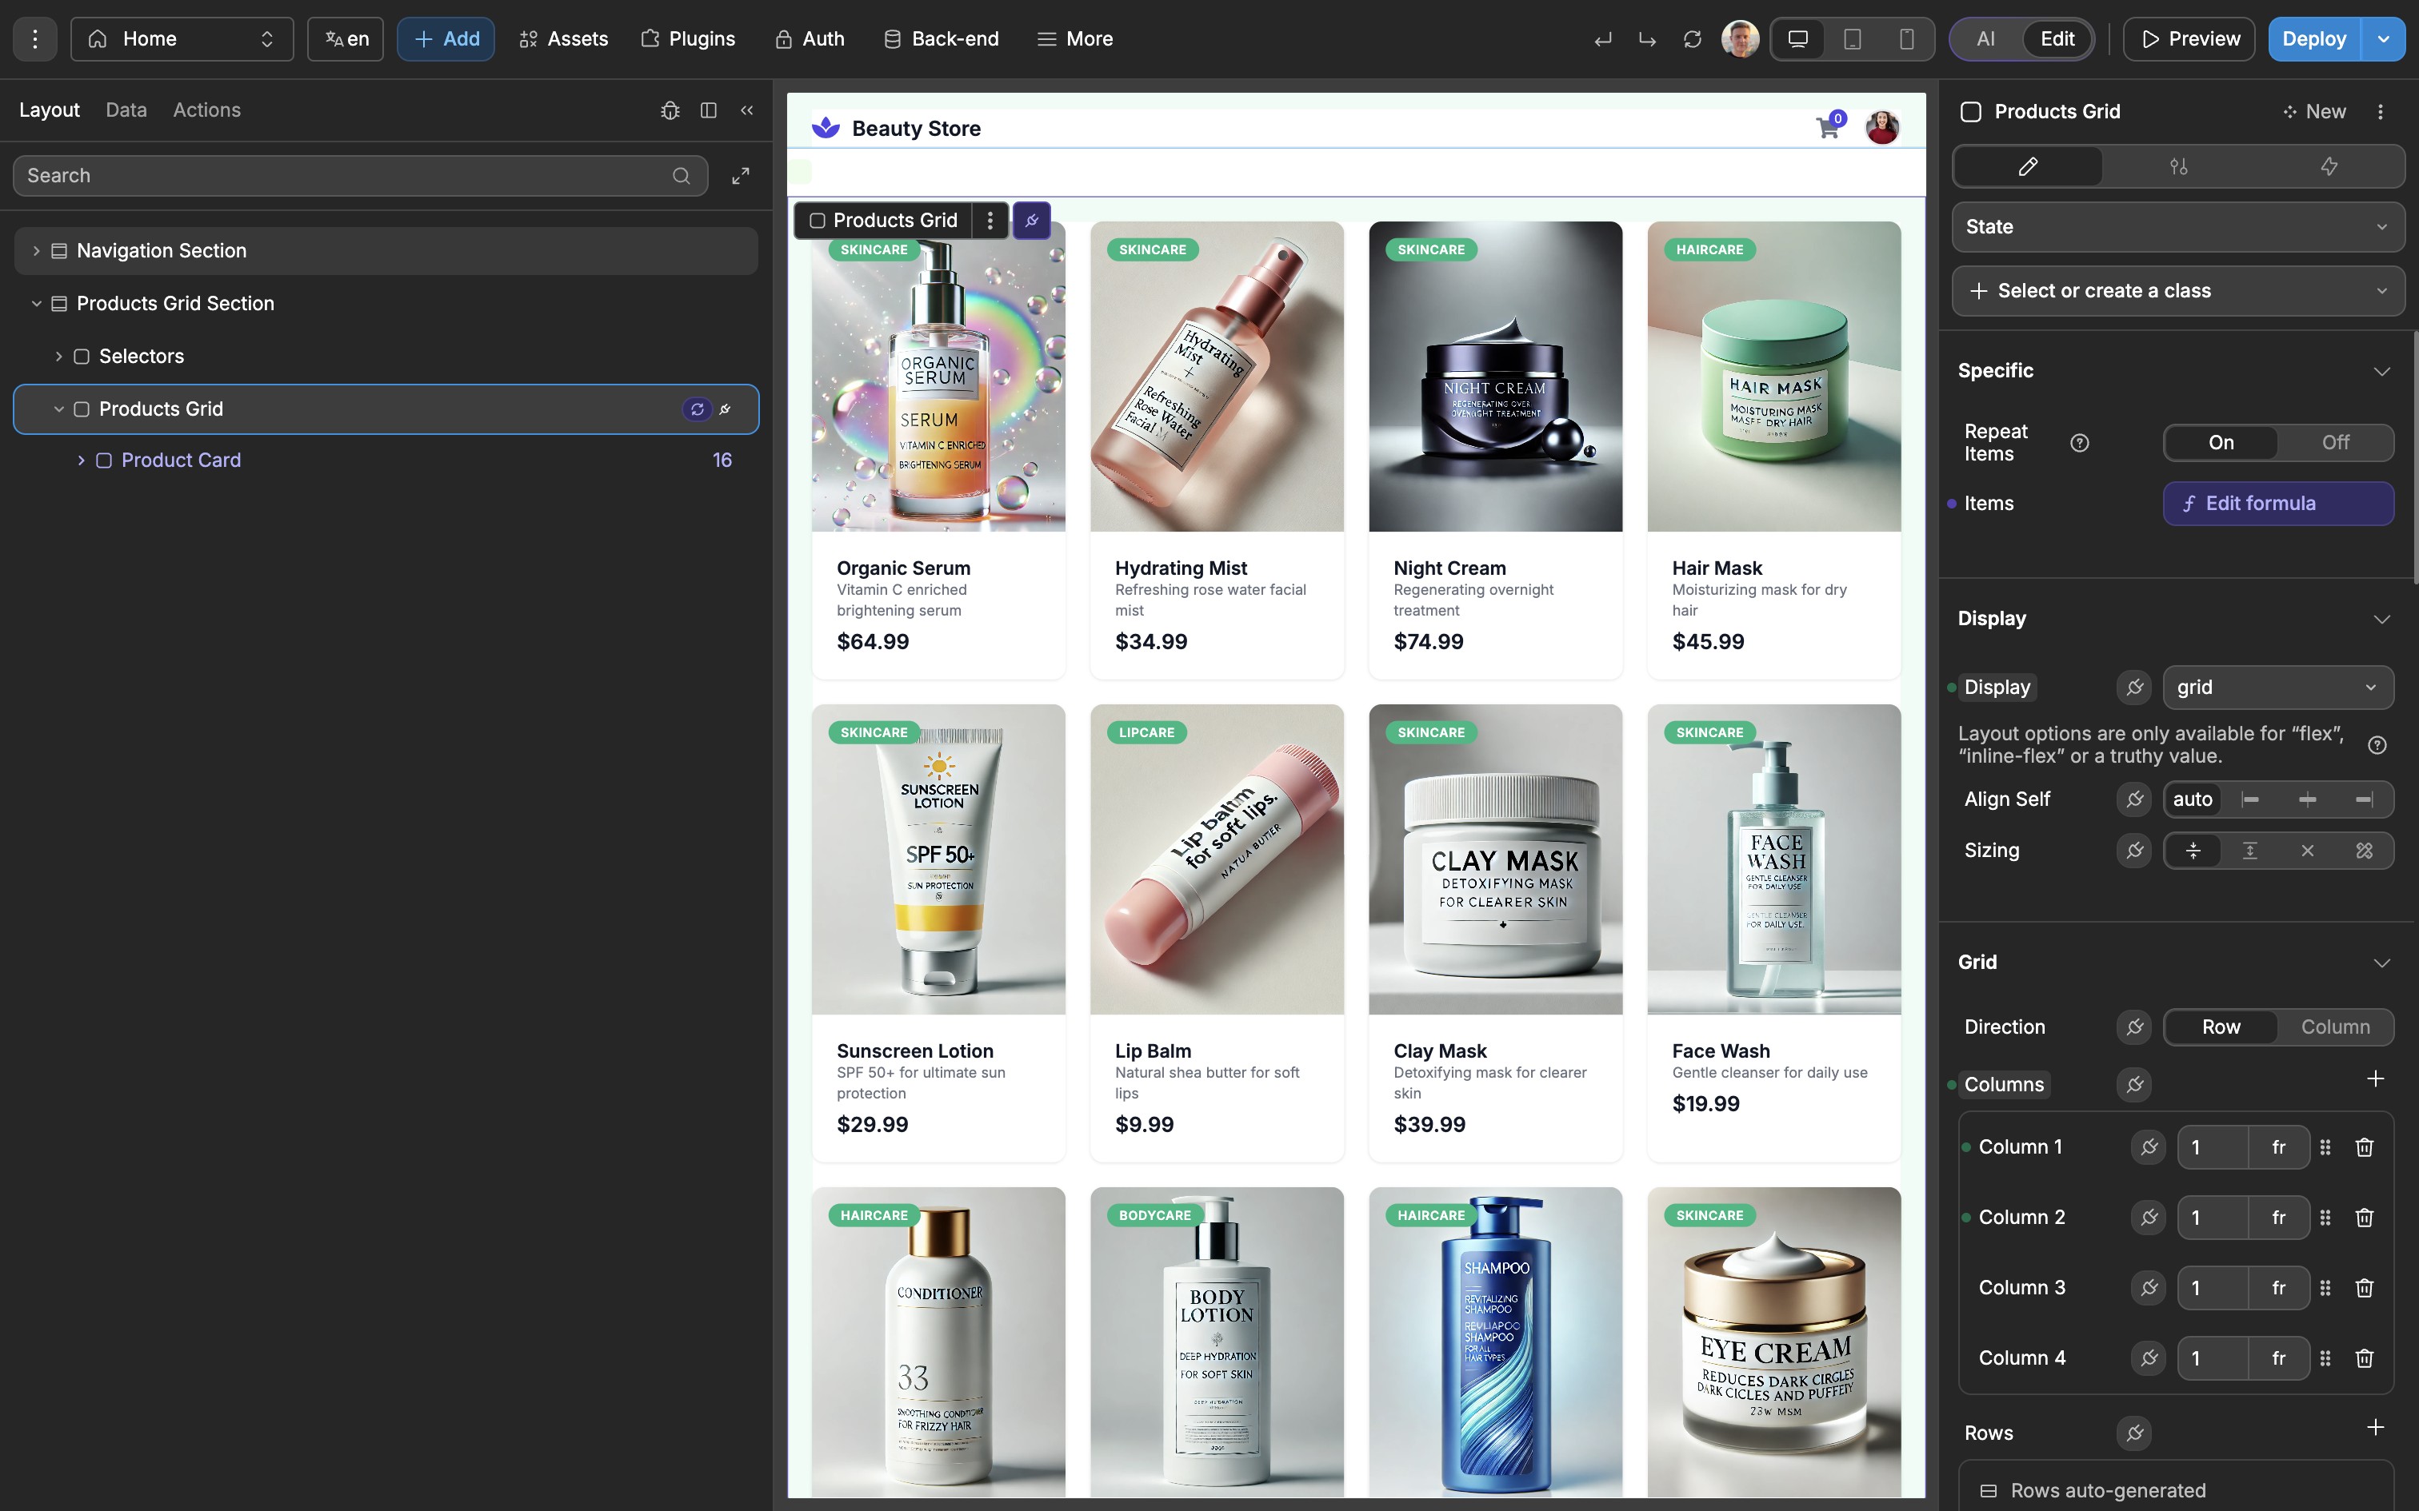Open the workflows lightning tab
The height and width of the screenshot is (1511, 2419).
pos(2329,166)
